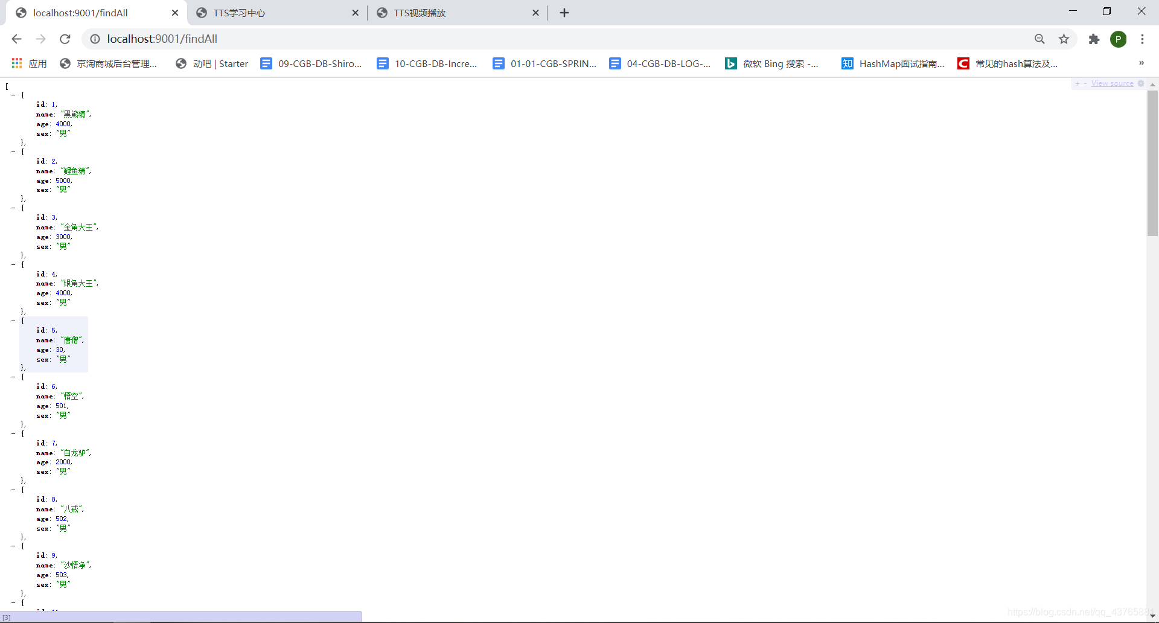
Task: Collapse the JSON object with id 4
Action: (13, 264)
